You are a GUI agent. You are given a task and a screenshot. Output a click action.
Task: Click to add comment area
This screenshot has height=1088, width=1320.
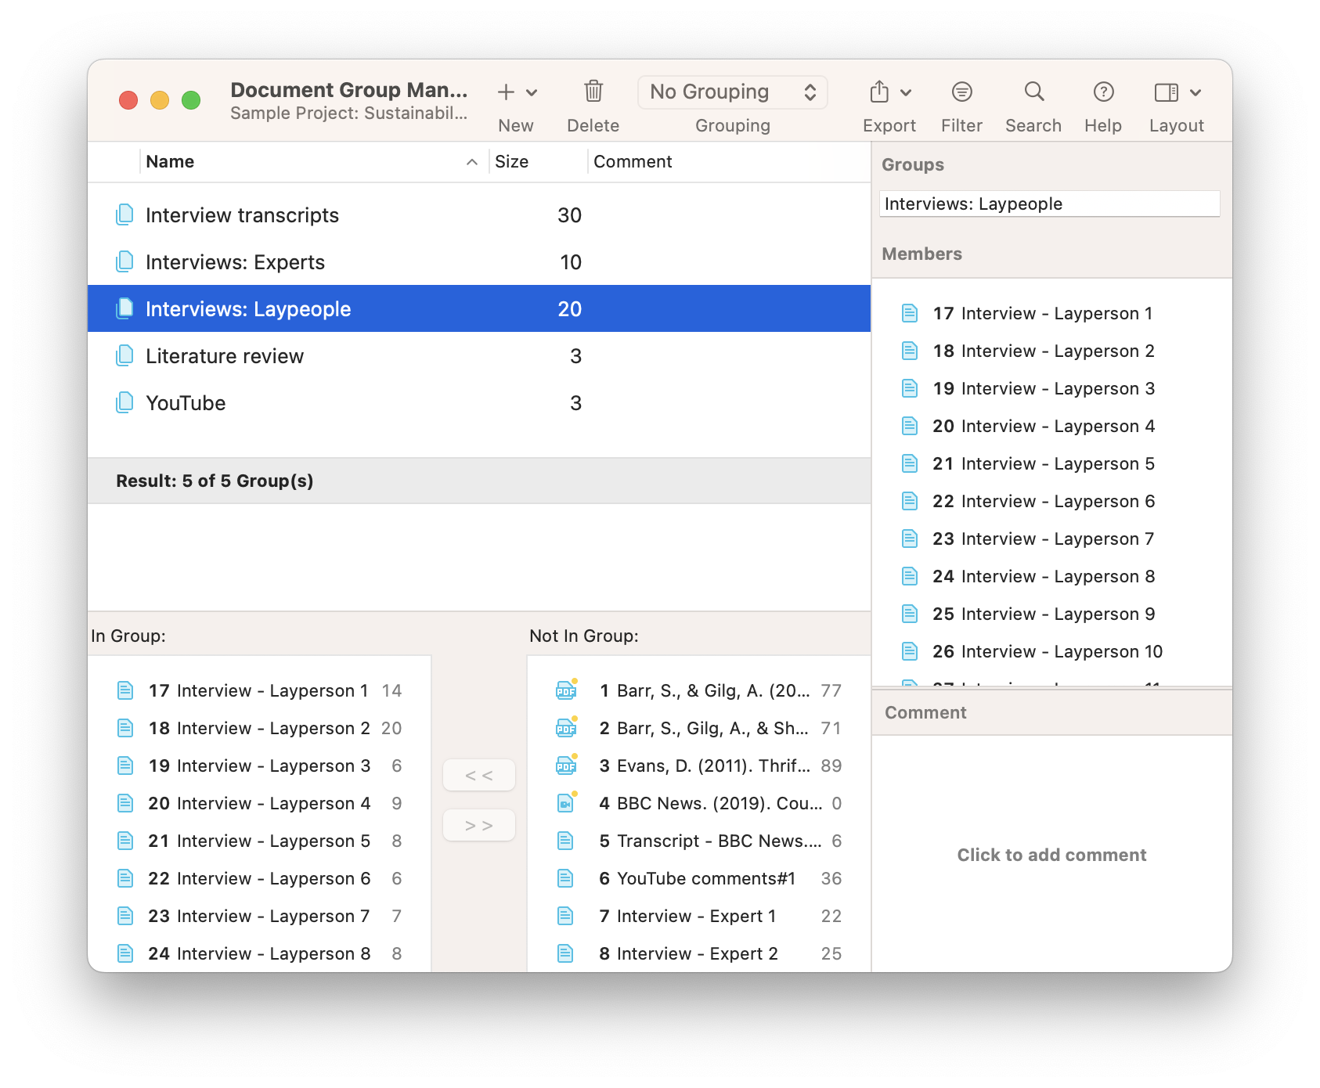tap(1051, 855)
